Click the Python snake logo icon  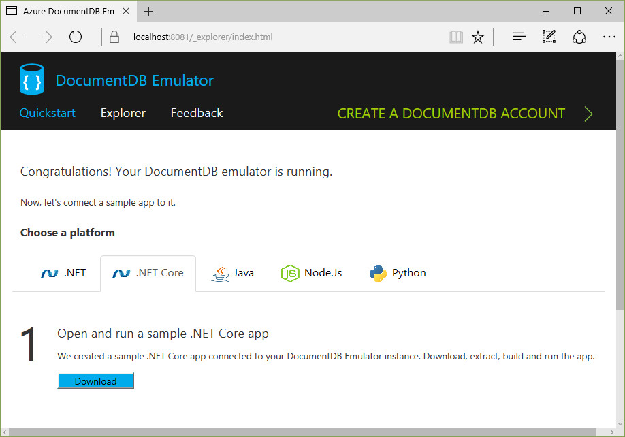tap(378, 273)
